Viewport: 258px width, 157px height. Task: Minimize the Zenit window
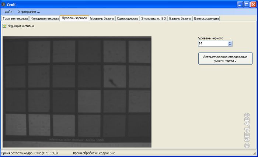point(240,4)
